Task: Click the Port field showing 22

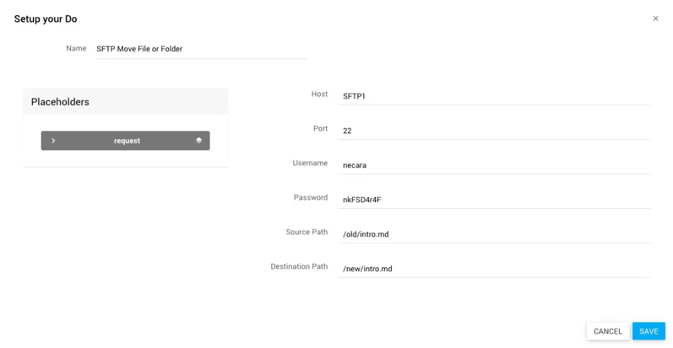Action: [x=493, y=131]
